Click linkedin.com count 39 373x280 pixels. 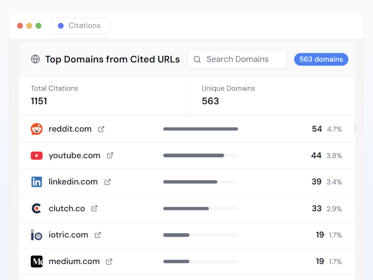tap(316, 182)
